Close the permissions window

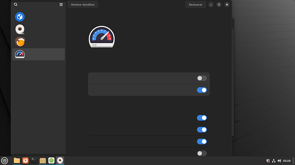click(227, 5)
